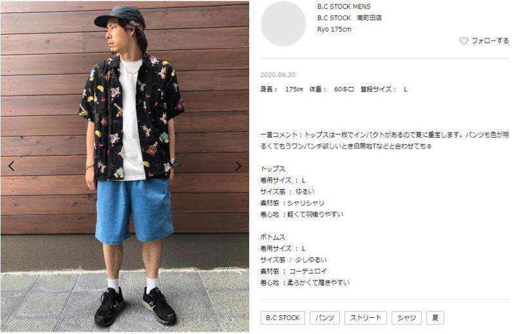Open the gray profile avatar
The height and width of the screenshot is (334, 515).
283,24
